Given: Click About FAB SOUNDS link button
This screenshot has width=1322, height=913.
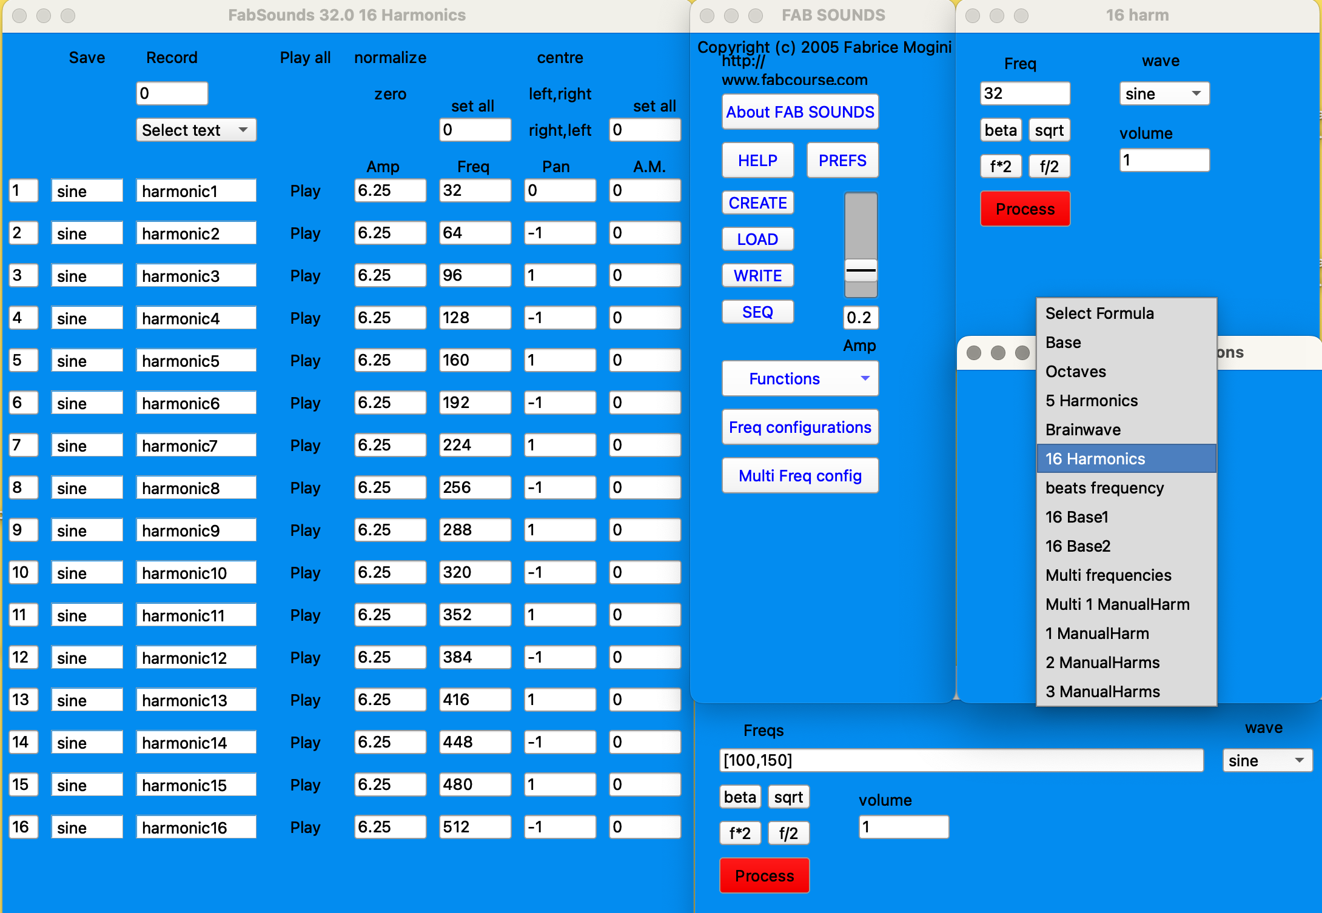Looking at the screenshot, I should (799, 112).
